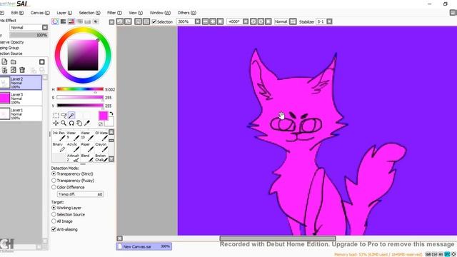Toggle the Selection checkbox in toolbar
Image resolution: width=457 pixels, height=257 pixels.
coord(154,21)
